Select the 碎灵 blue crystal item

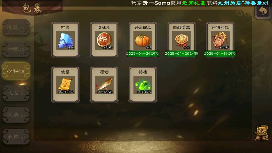[65, 40]
